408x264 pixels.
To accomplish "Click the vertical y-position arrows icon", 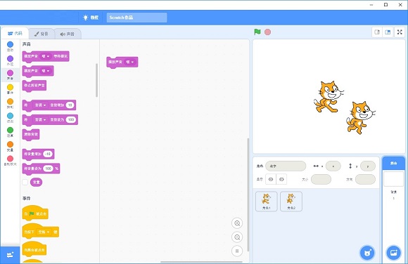I will [x=350, y=166].
